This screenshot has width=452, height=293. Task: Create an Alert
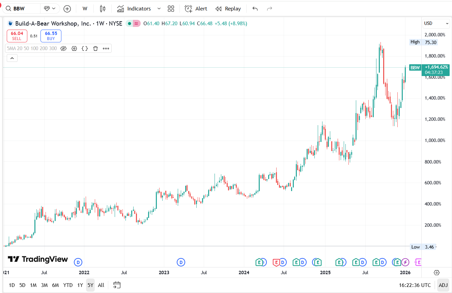196,9
